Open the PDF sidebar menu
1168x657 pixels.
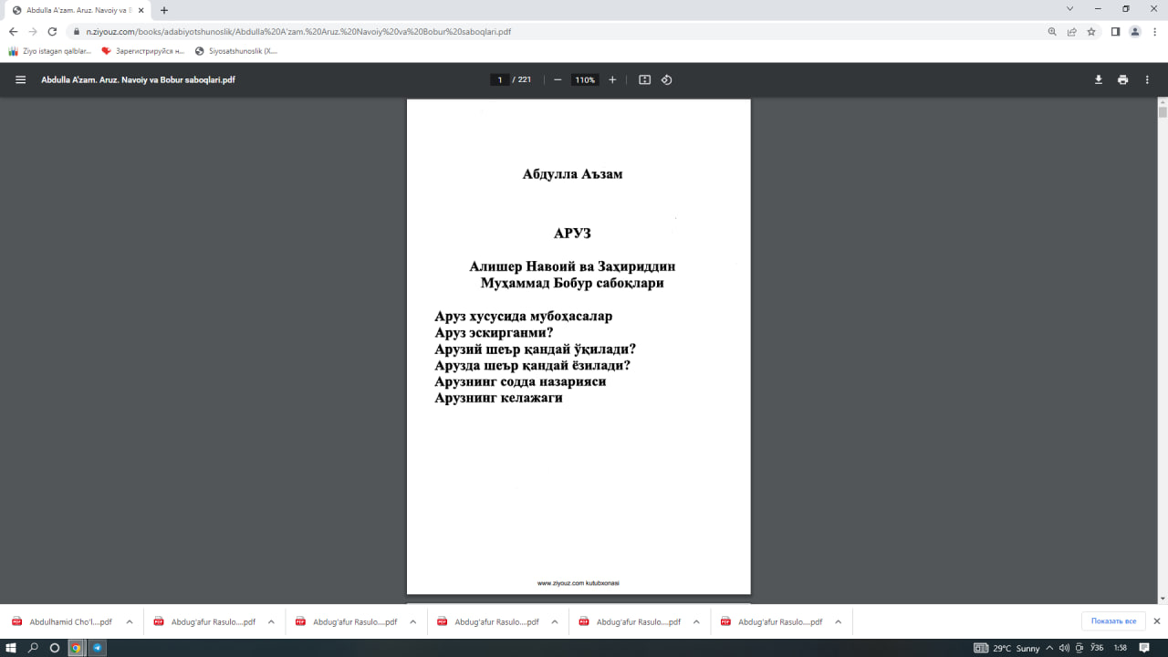tap(20, 79)
